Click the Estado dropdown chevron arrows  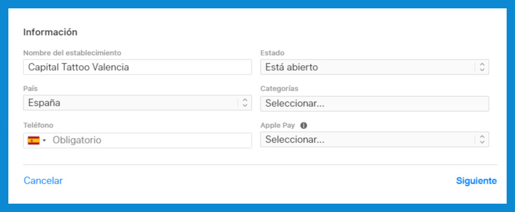(x=482, y=67)
